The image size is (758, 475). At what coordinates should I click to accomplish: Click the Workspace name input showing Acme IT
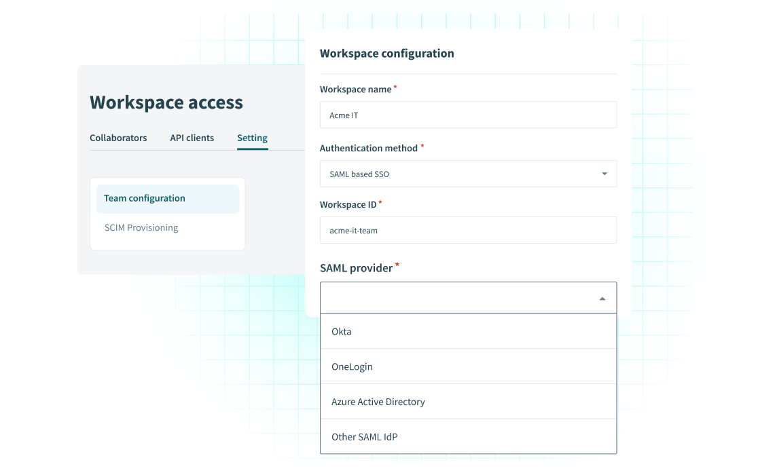click(468, 115)
